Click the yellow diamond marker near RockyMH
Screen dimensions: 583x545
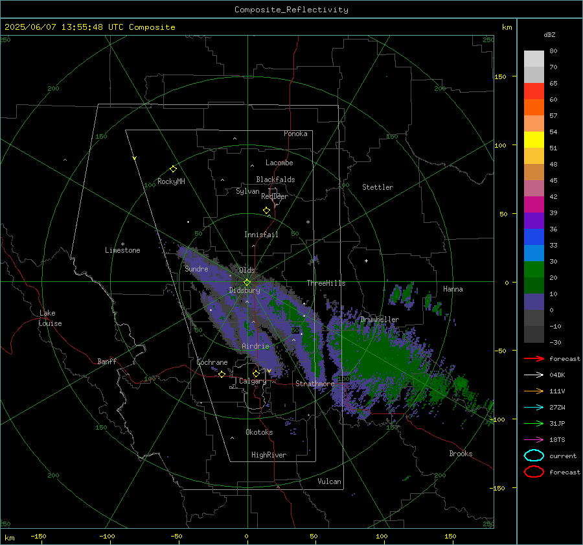[x=173, y=169]
